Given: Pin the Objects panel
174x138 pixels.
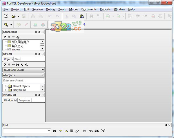Looking at the screenshot, I should pos(39,54).
